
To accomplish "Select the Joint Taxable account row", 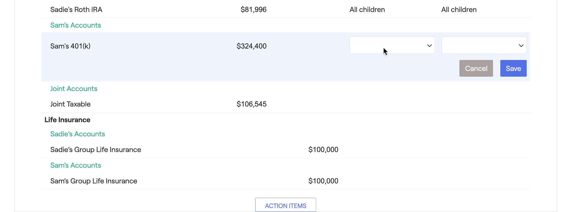I will tap(70, 104).
